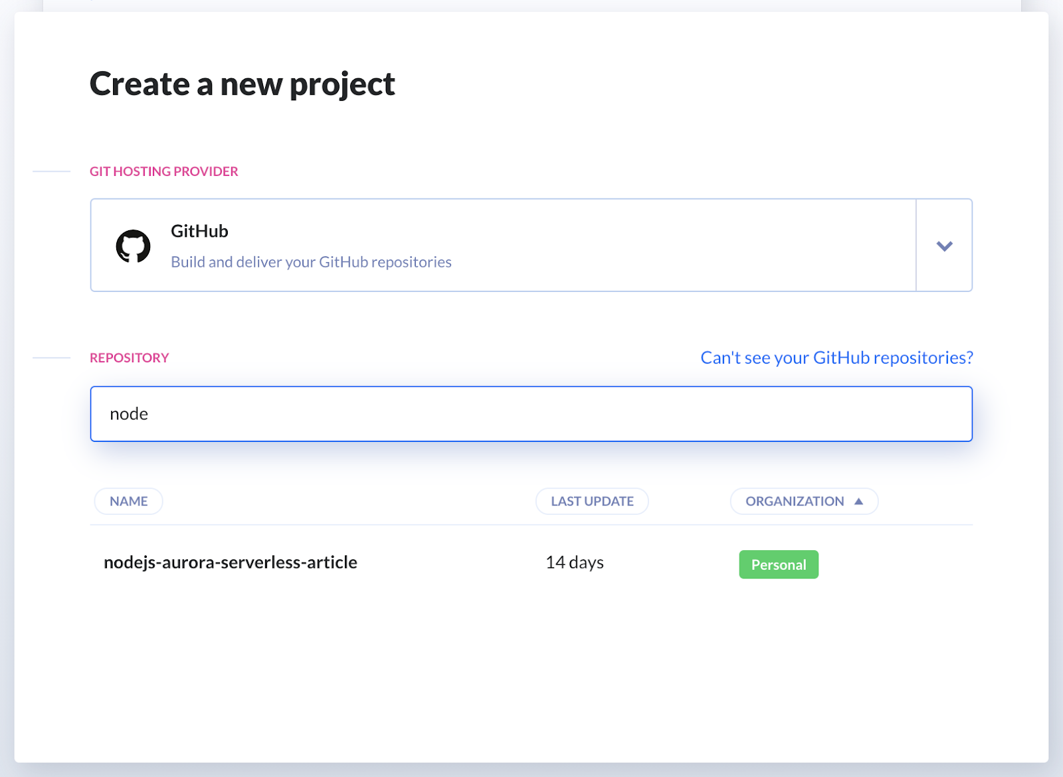Focus the repository search field containing node
This screenshot has height=777, width=1063.
[531, 414]
